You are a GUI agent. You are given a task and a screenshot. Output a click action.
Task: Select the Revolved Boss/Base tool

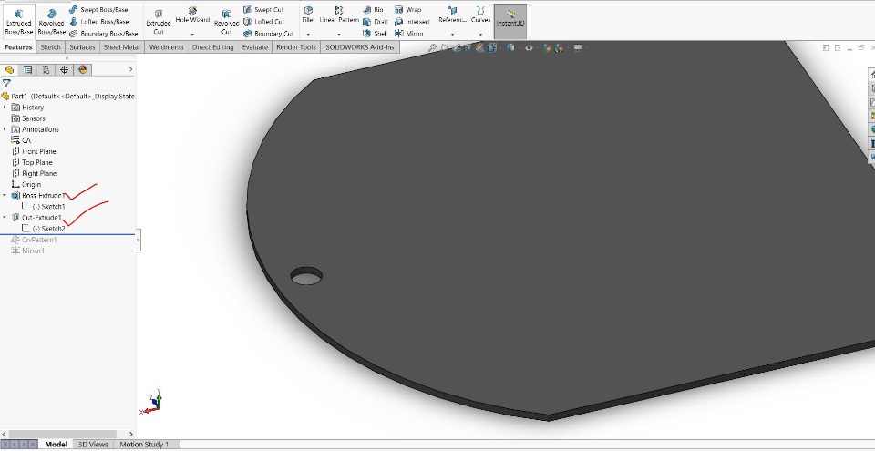point(51,22)
